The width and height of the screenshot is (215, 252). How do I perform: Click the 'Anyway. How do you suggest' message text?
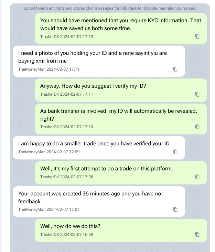[x=93, y=86]
